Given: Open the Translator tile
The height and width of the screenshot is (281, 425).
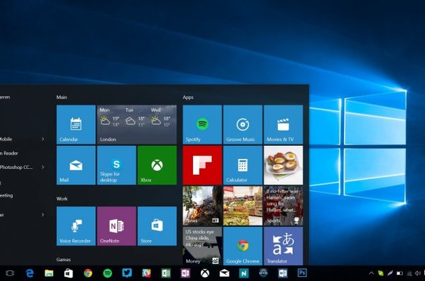Looking at the screenshot, I should click(x=283, y=247).
